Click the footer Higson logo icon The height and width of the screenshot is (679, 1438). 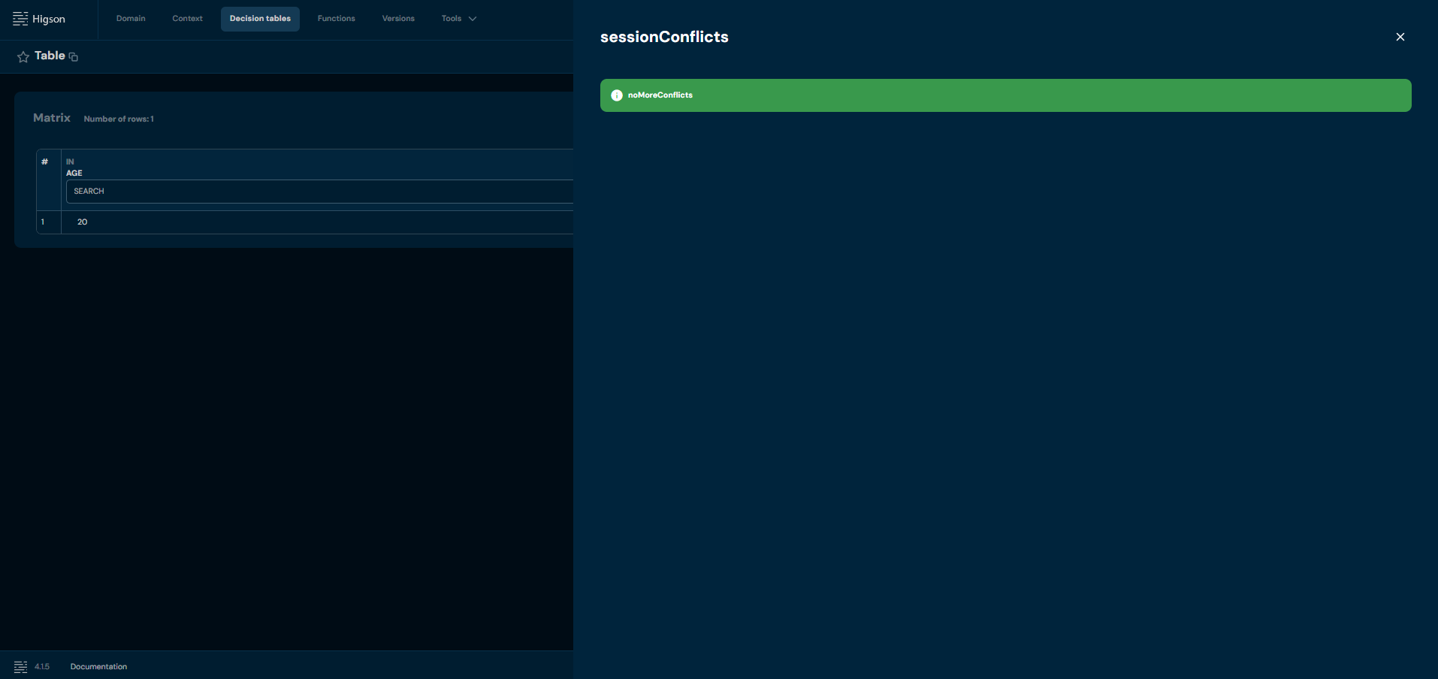(20, 667)
